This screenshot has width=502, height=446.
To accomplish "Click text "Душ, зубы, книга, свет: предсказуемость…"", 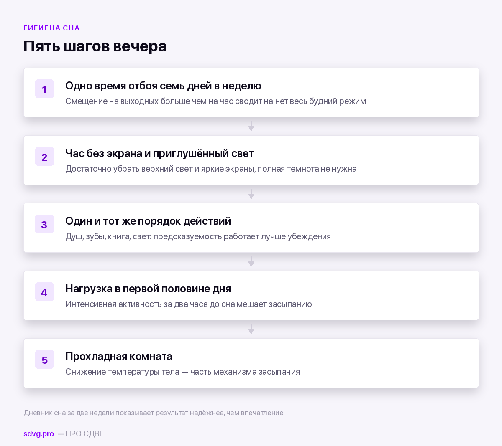I will pos(198,236).
